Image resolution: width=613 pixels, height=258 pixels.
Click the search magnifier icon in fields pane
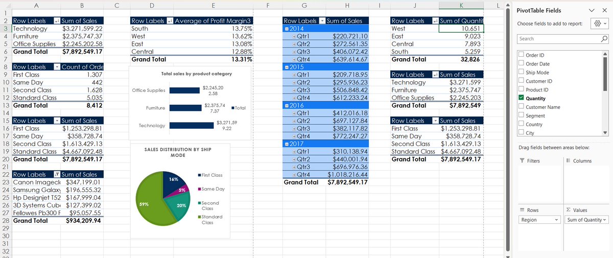pyautogui.click(x=603, y=39)
